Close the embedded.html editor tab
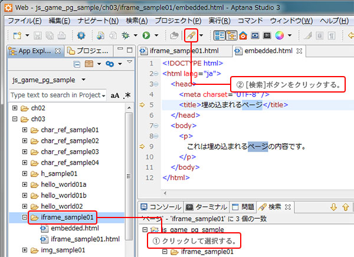Image resolution: width=354 pixels, height=257 pixels. [x=299, y=51]
